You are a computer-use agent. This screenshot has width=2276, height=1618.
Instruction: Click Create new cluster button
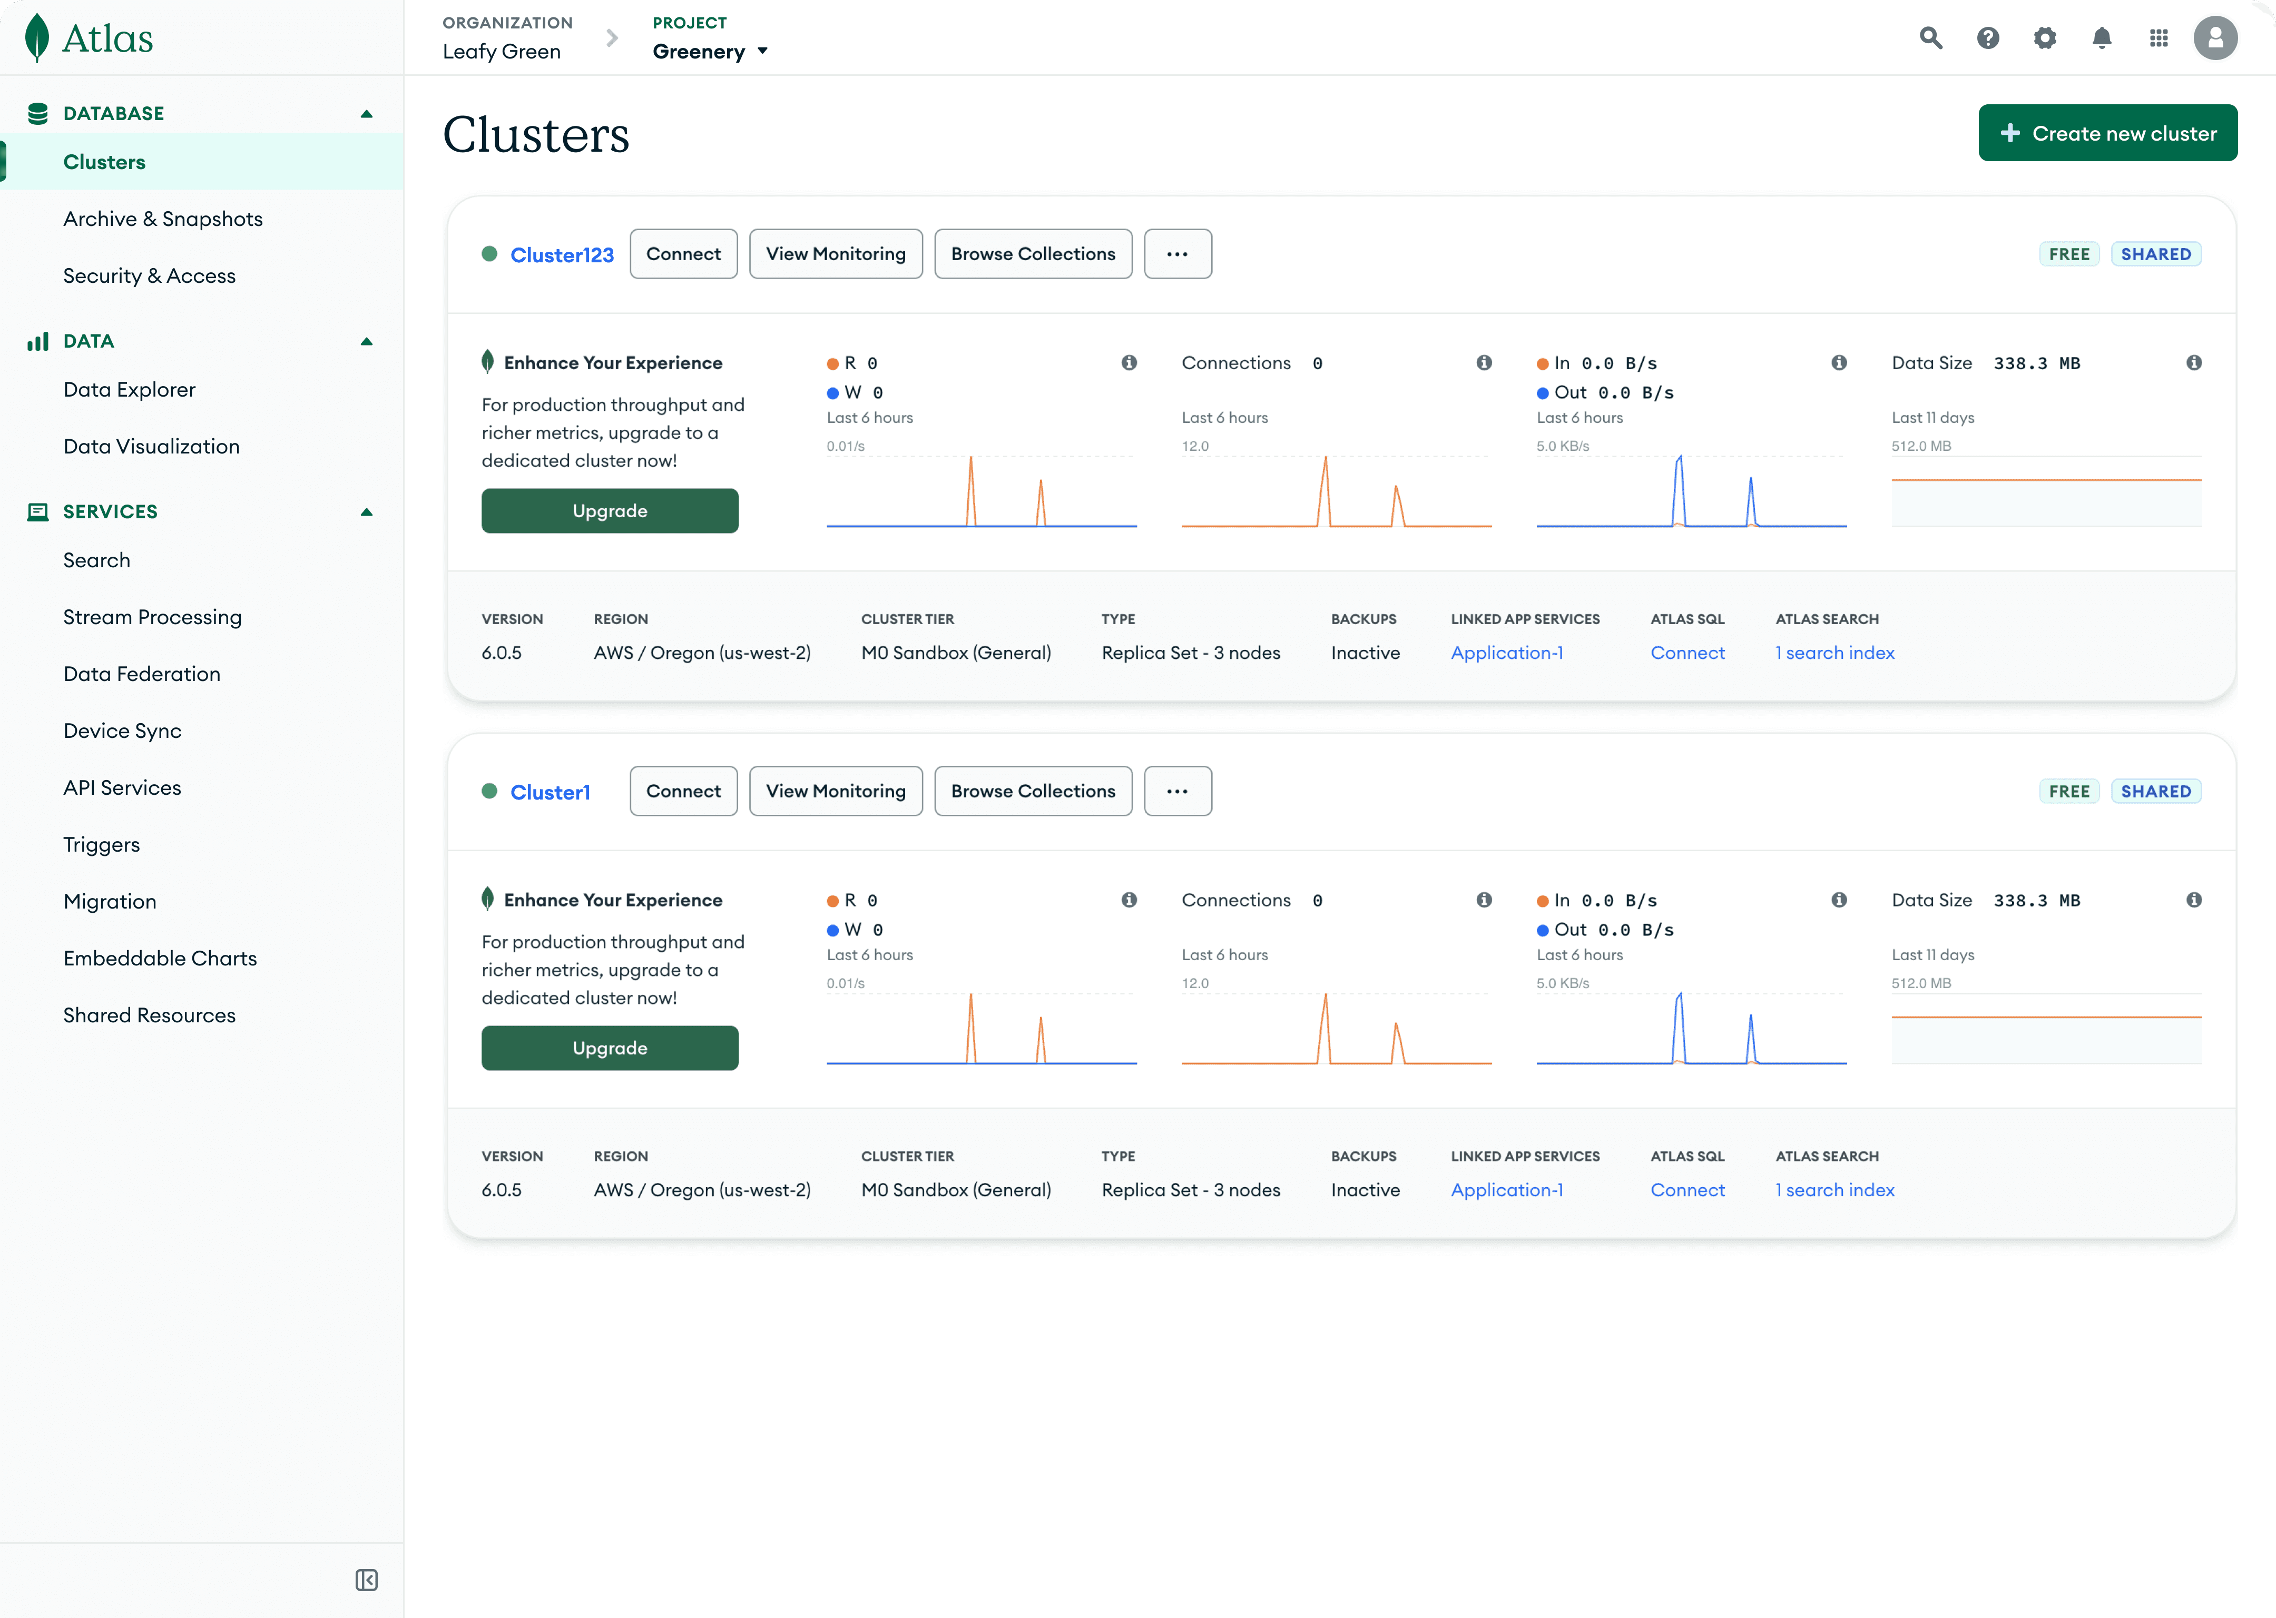pos(2106,133)
